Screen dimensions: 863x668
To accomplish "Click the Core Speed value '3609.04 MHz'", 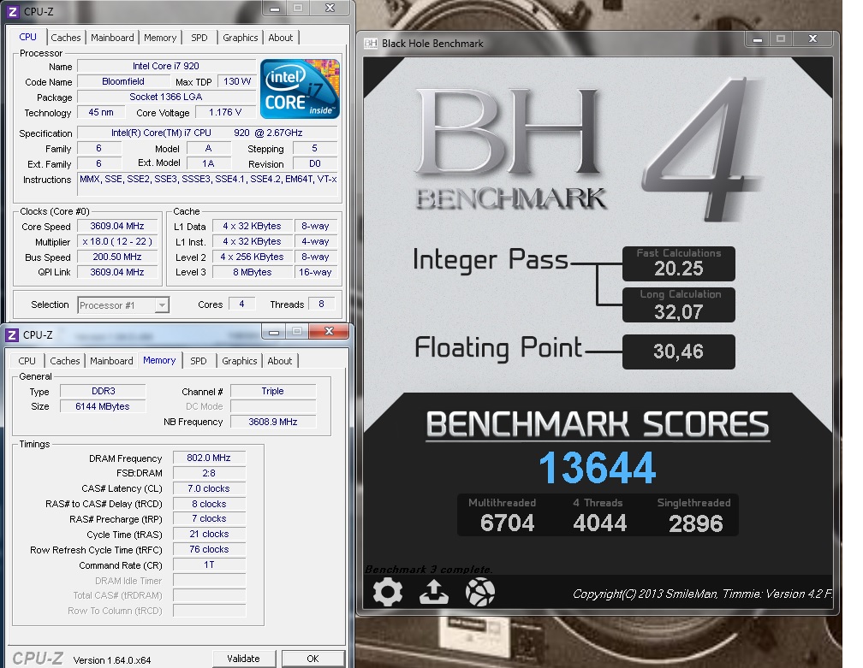I will click(117, 226).
